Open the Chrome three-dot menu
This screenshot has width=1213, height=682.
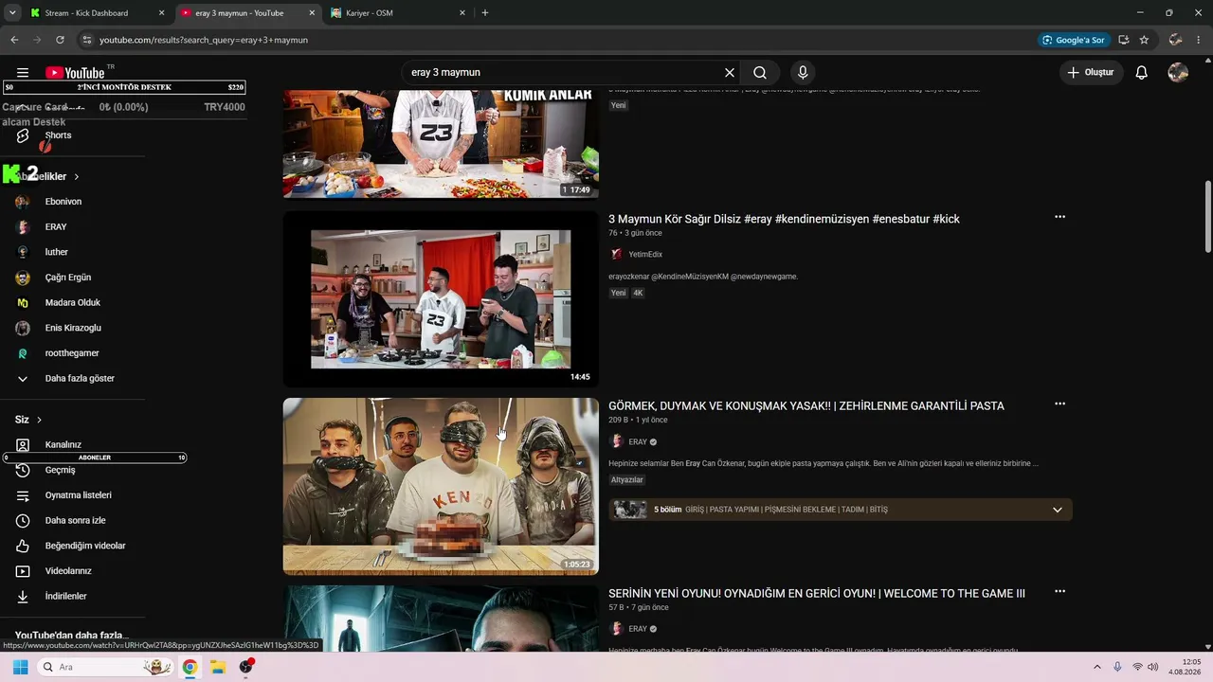[x=1199, y=40]
